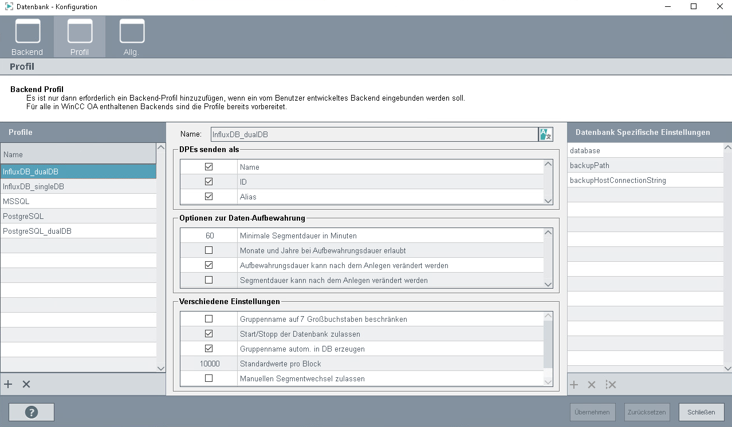The width and height of the screenshot is (732, 427).
Task: Click the Übernehmen button
Action: pyautogui.click(x=592, y=412)
